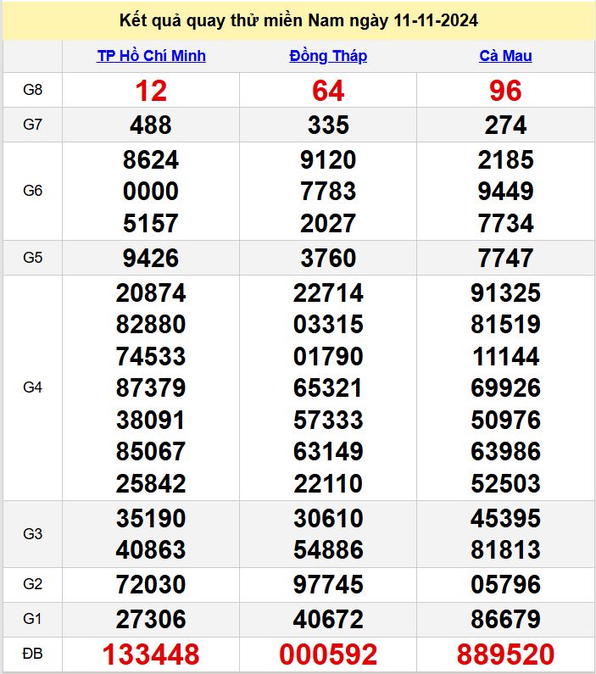
Task: Select special prize number 000592
Action: [328, 655]
